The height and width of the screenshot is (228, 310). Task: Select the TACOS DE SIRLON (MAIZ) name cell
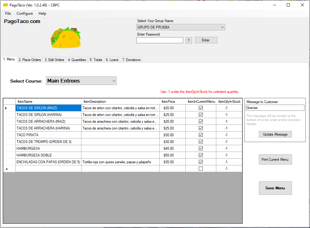pos(48,108)
